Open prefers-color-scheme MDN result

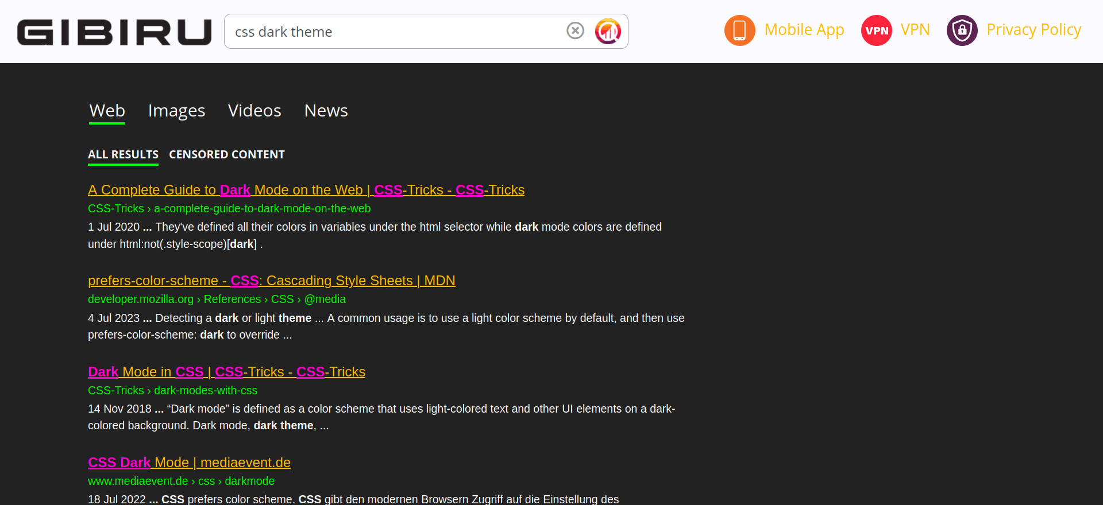(272, 281)
